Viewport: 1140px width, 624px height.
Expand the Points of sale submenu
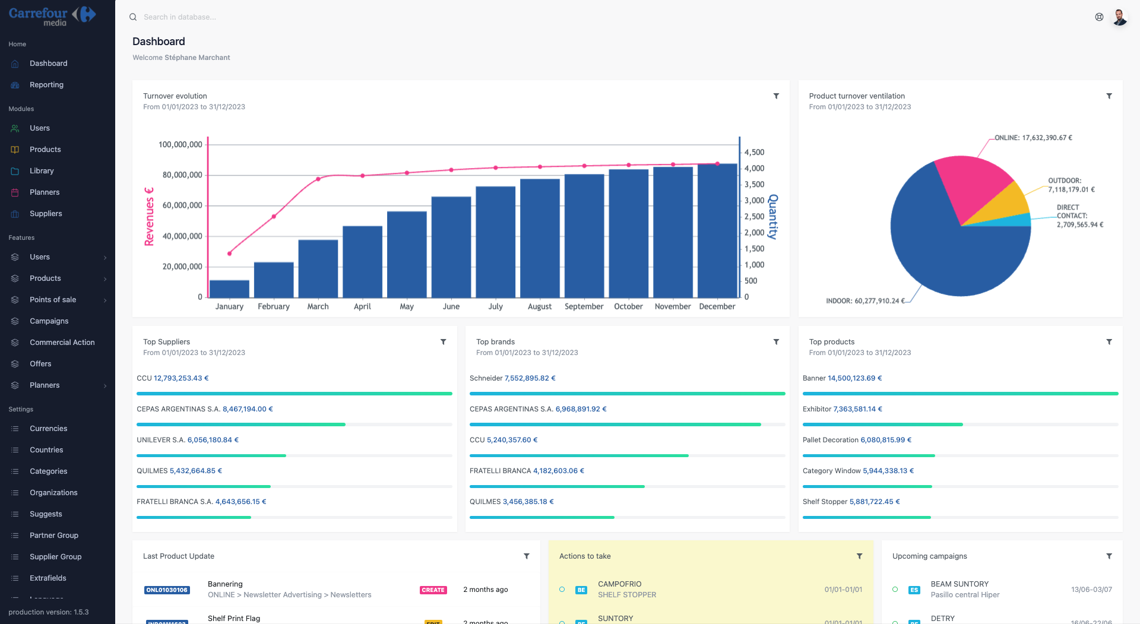click(x=105, y=300)
